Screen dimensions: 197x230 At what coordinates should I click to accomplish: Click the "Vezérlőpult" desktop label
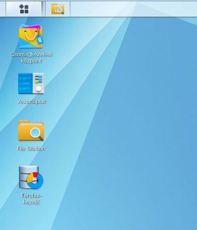pos(32,101)
